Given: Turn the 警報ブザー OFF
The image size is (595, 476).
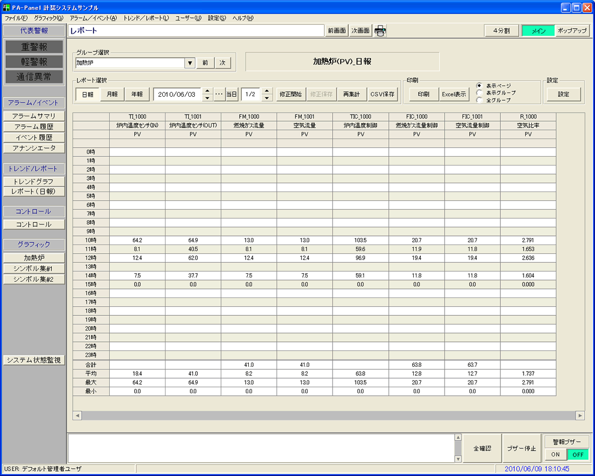Looking at the screenshot, I should 578,454.
